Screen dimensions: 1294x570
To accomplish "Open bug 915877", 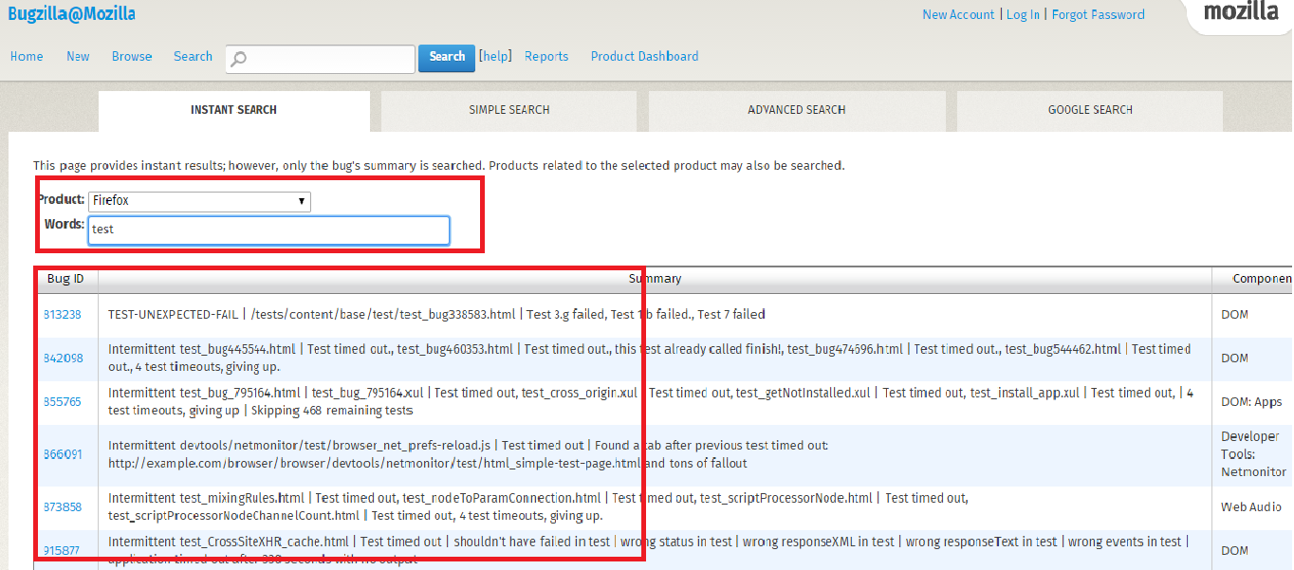I will pyautogui.click(x=63, y=550).
